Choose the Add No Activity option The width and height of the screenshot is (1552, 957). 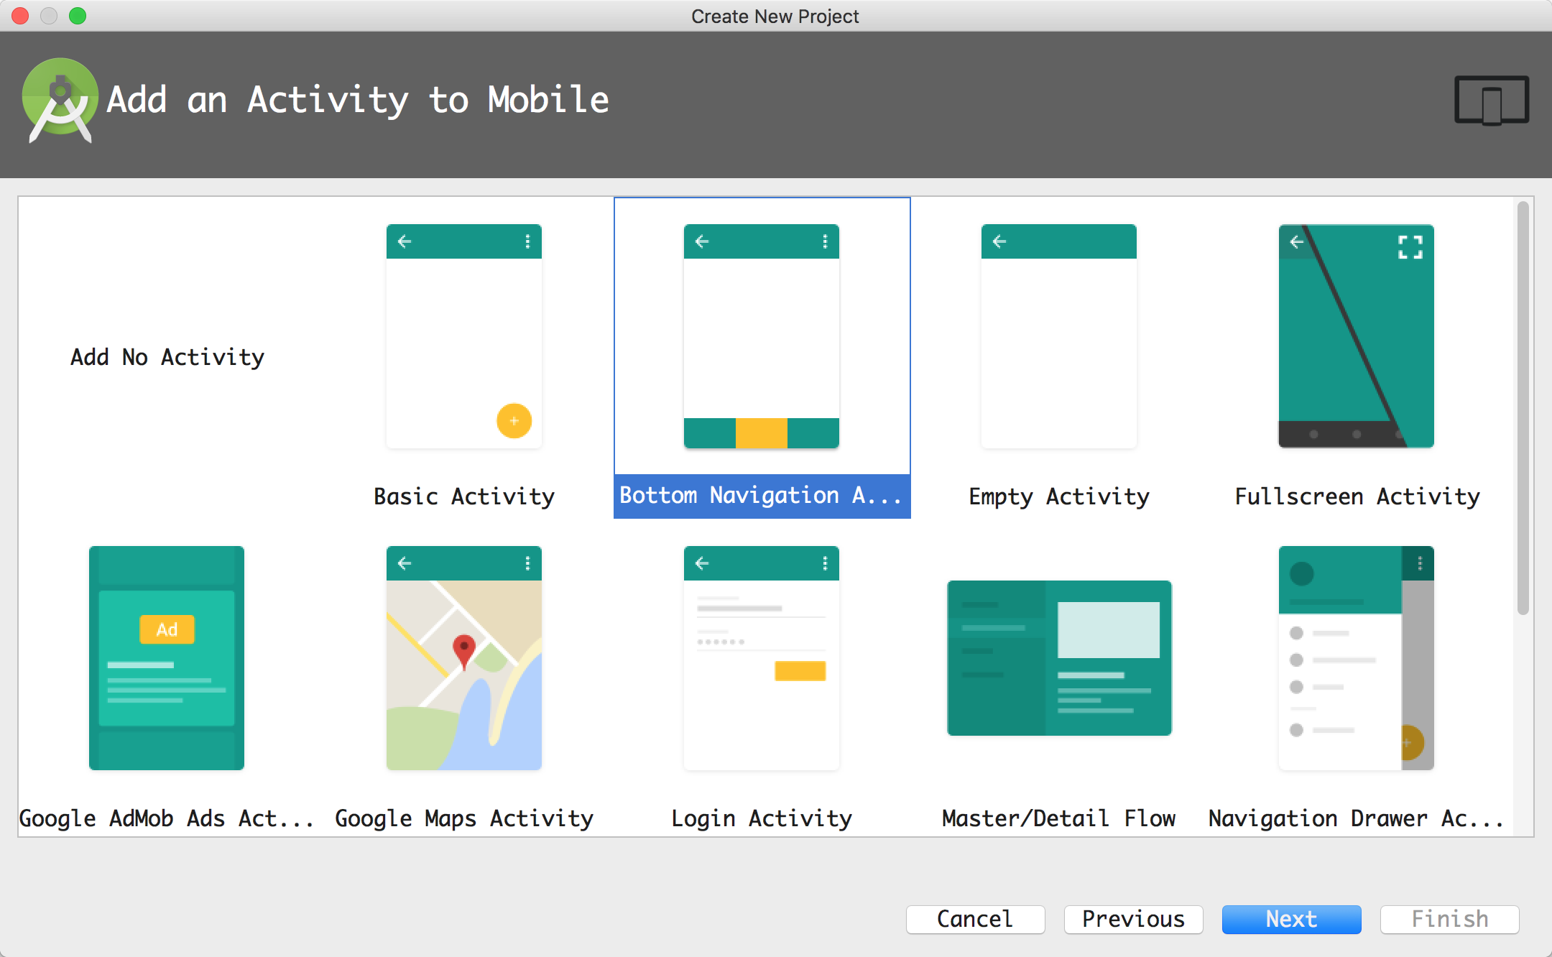167,357
